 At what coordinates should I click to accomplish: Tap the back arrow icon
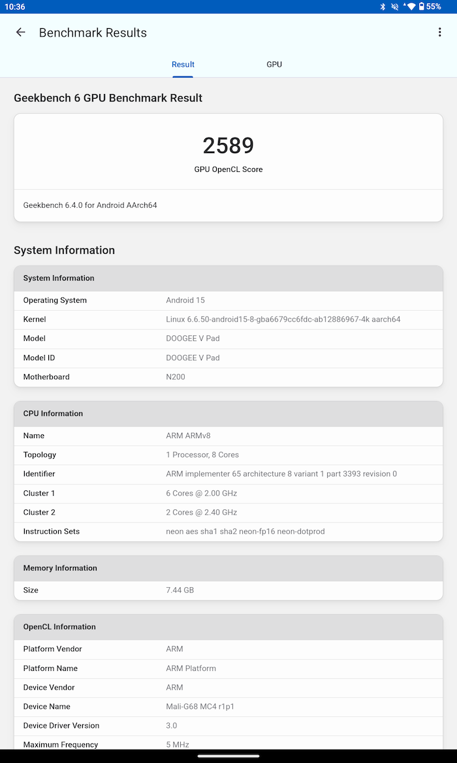20,33
